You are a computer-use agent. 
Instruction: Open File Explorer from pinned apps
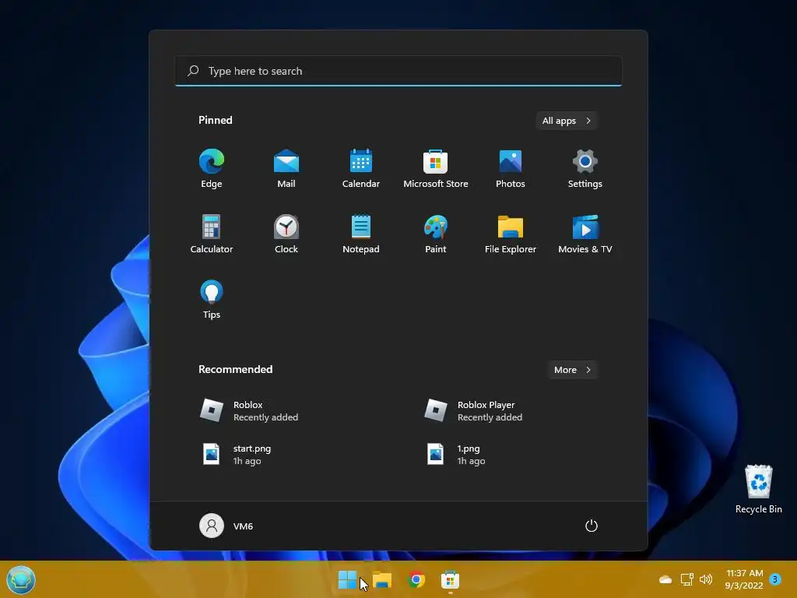click(511, 234)
